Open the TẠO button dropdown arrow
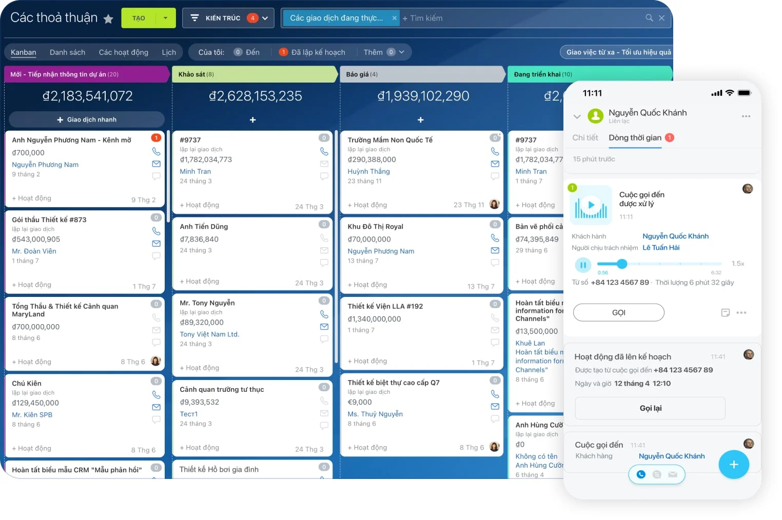The height and width of the screenshot is (520, 782). point(165,18)
